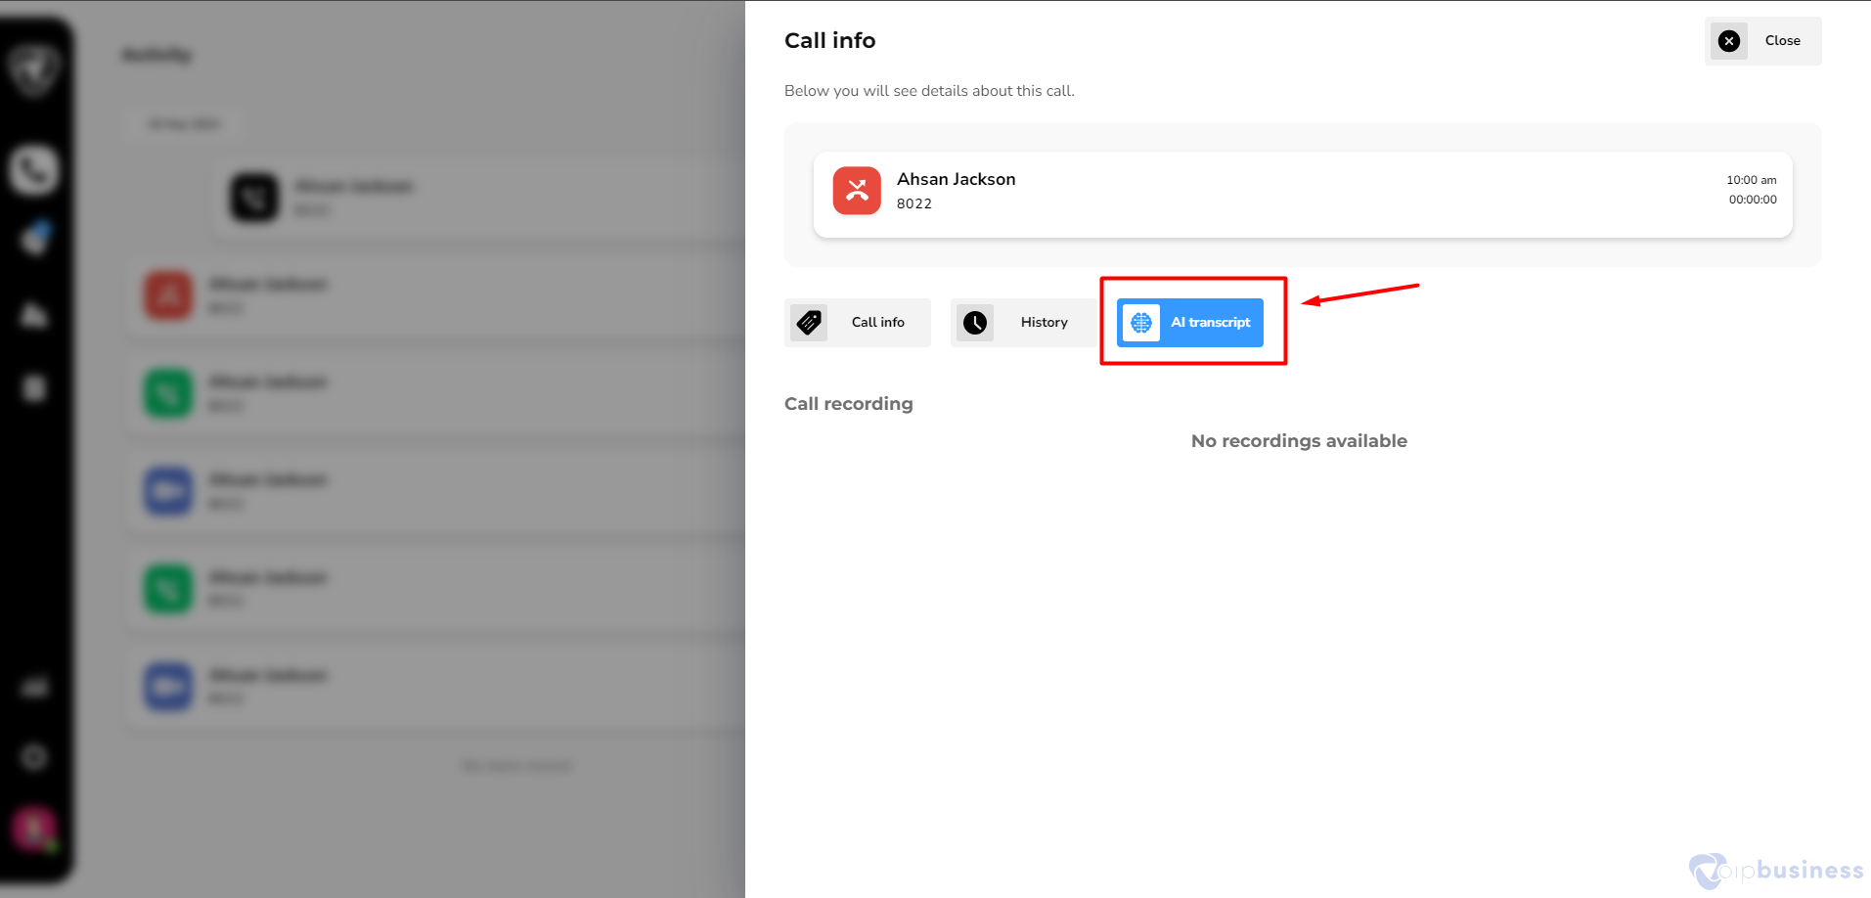Screen dimensions: 1871x898
Task: Open the contacts icon in the sidebar
Action: tap(34, 315)
